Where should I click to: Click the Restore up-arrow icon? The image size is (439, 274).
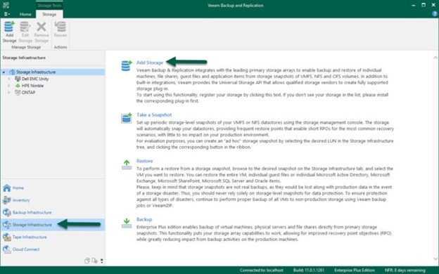point(127,164)
